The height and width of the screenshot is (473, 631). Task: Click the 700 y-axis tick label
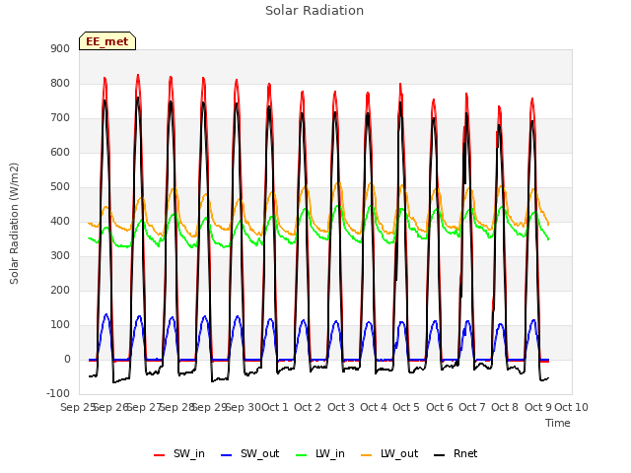tap(60, 118)
